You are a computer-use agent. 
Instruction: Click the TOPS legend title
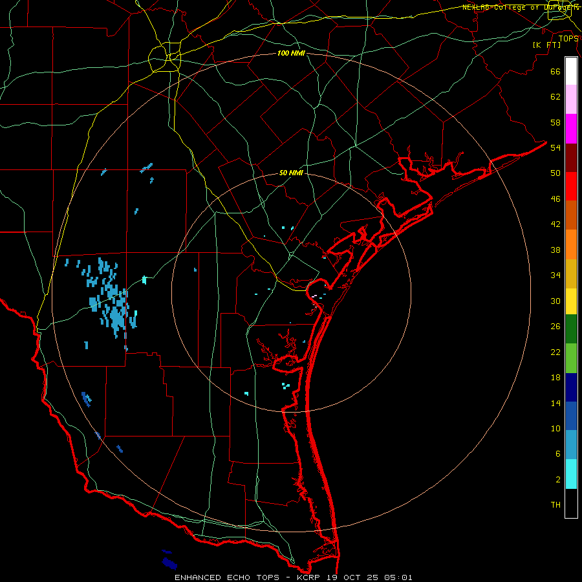point(568,38)
